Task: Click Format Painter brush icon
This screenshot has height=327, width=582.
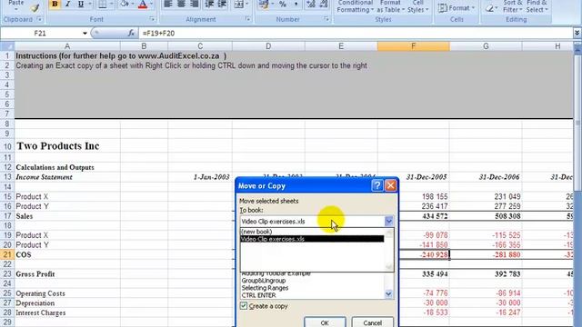Action: coord(35,7)
